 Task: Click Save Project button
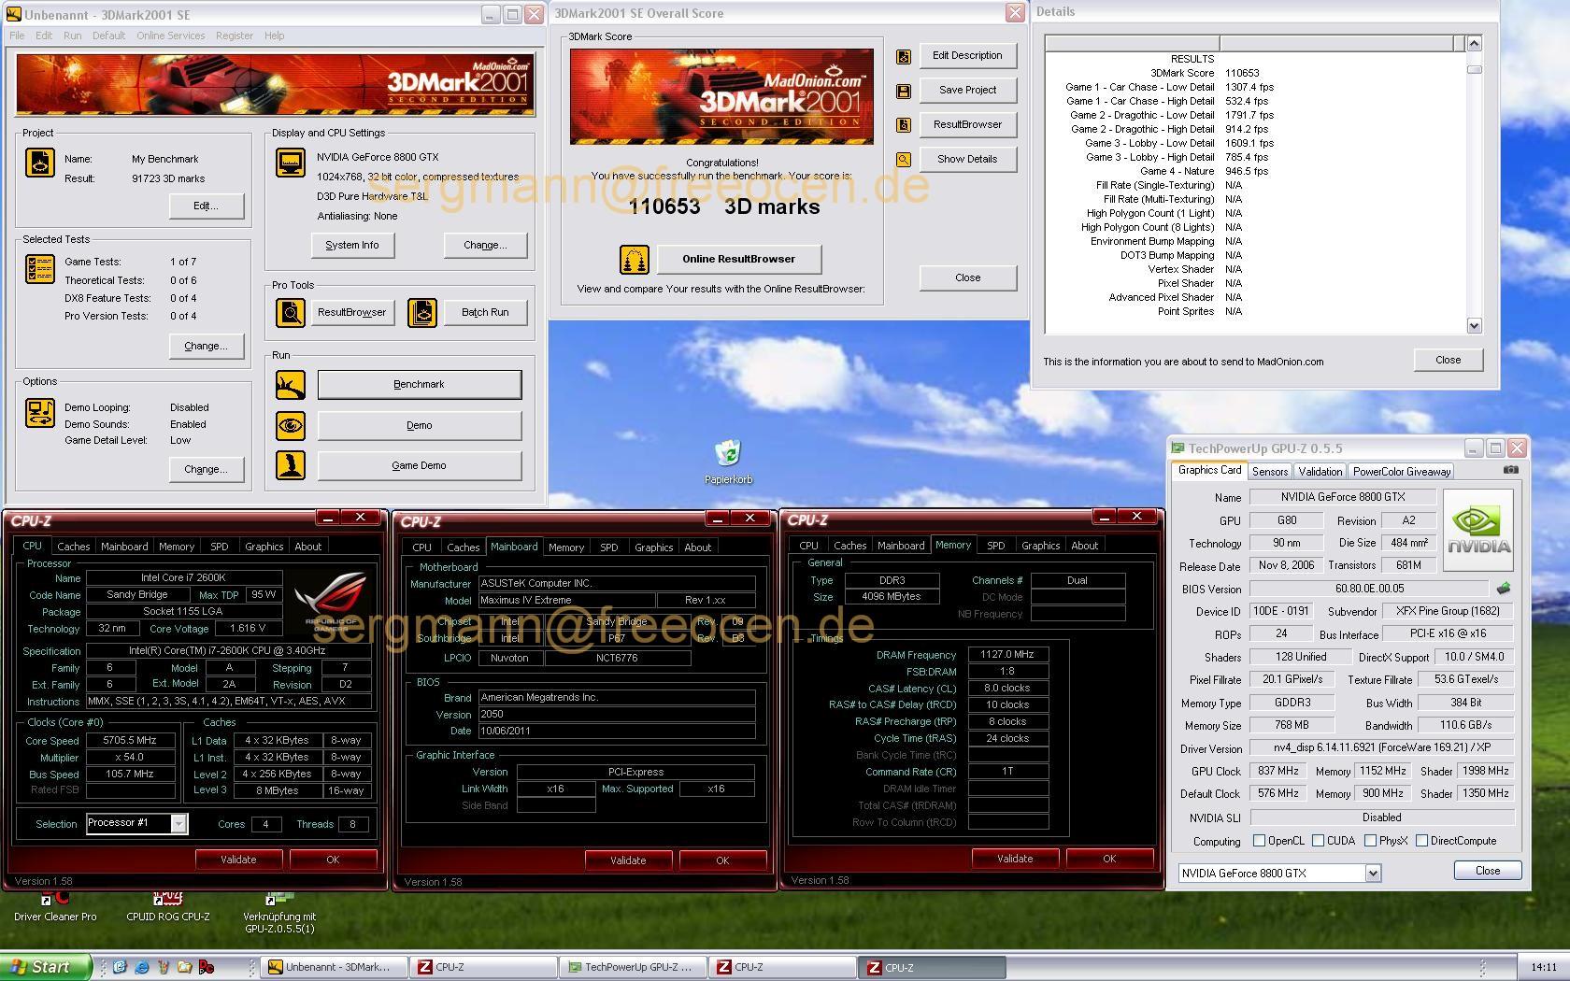[967, 91]
